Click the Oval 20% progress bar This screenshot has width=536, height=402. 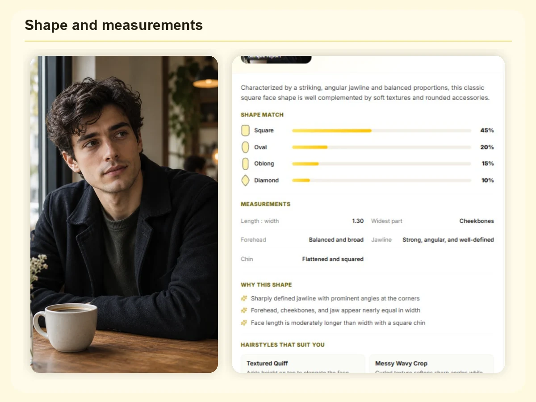(381, 147)
